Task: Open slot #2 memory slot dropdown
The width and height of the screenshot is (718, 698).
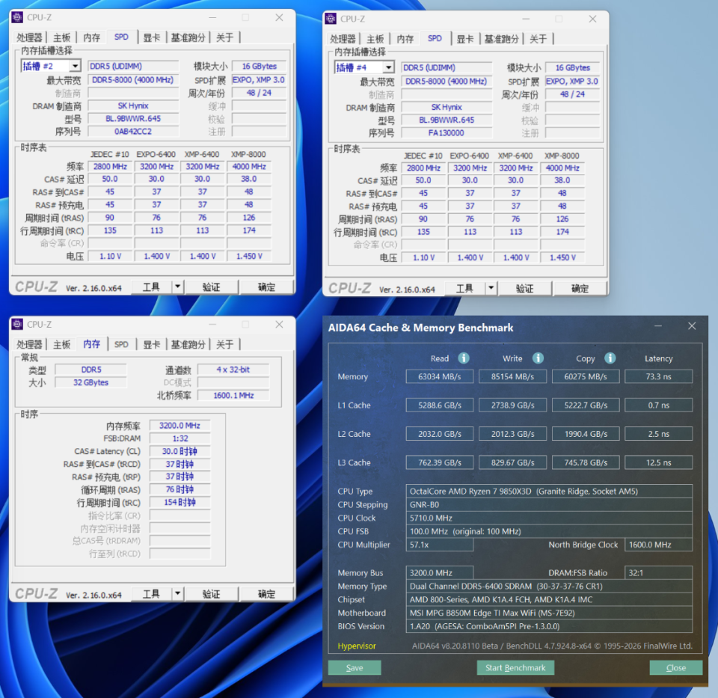Action: pyautogui.click(x=75, y=67)
